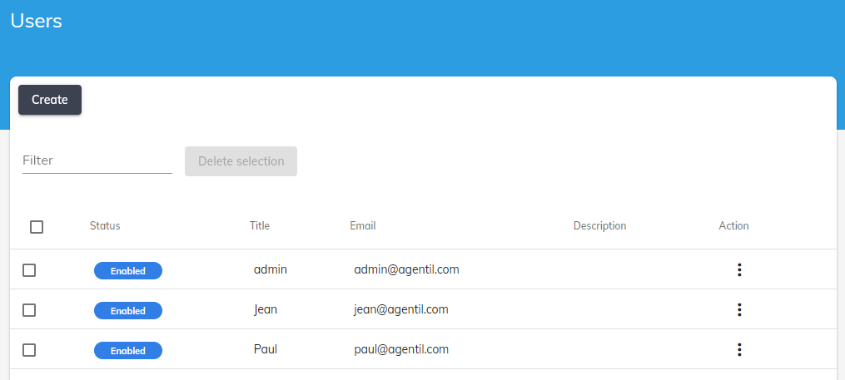
Task: Check the box for Jean's row
Action: click(x=29, y=310)
